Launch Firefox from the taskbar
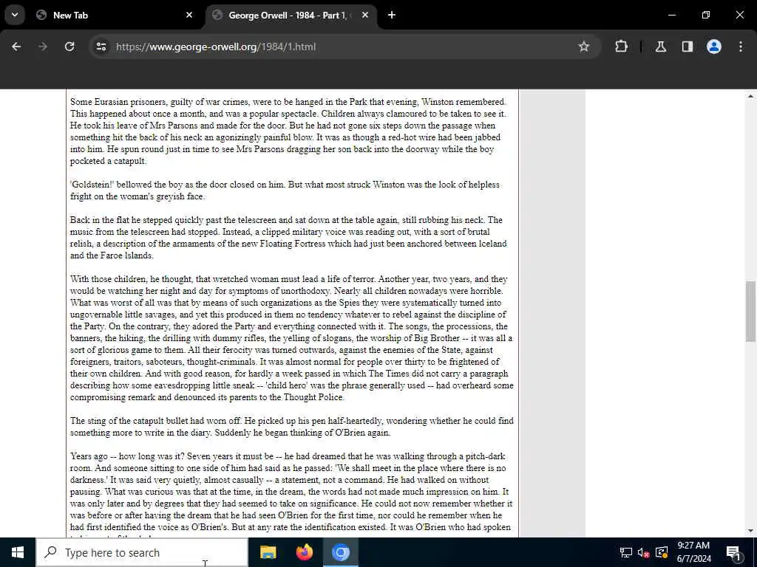The image size is (757, 567). click(x=304, y=552)
